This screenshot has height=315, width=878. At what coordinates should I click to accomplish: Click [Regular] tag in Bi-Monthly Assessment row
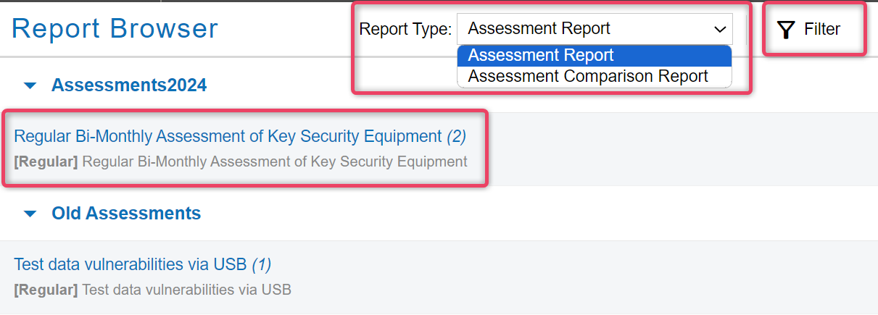[46, 161]
